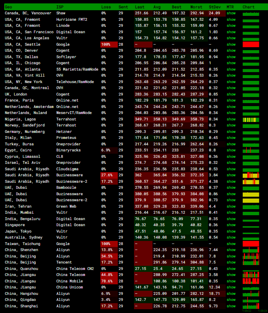The width and height of the screenshot is (268, 313).
Task: Click the Geo column header
Action: click(8, 7)
